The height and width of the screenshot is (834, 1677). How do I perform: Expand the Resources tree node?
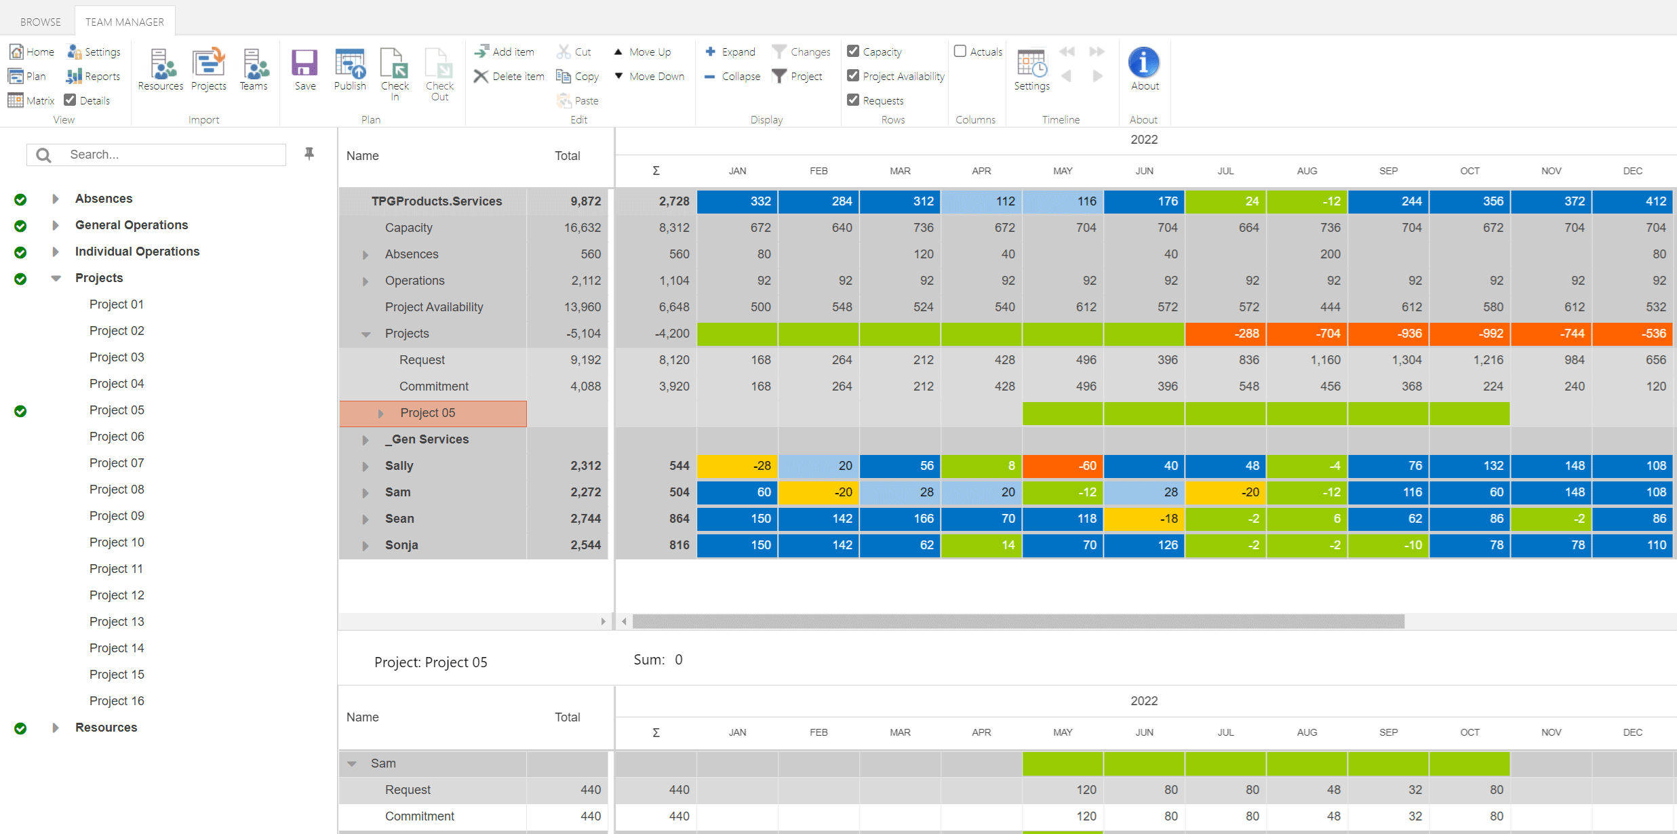tap(55, 728)
